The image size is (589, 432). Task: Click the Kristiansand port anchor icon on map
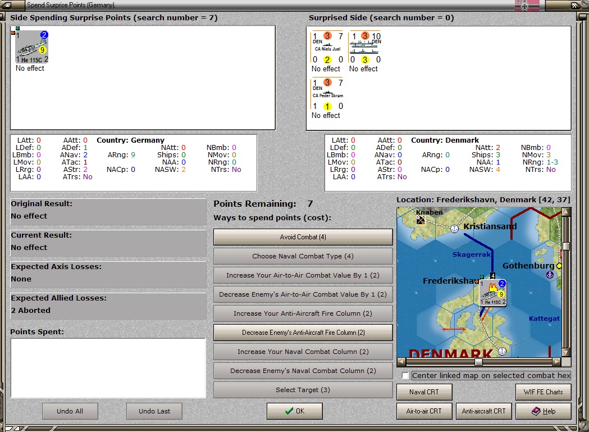coord(454,228)
